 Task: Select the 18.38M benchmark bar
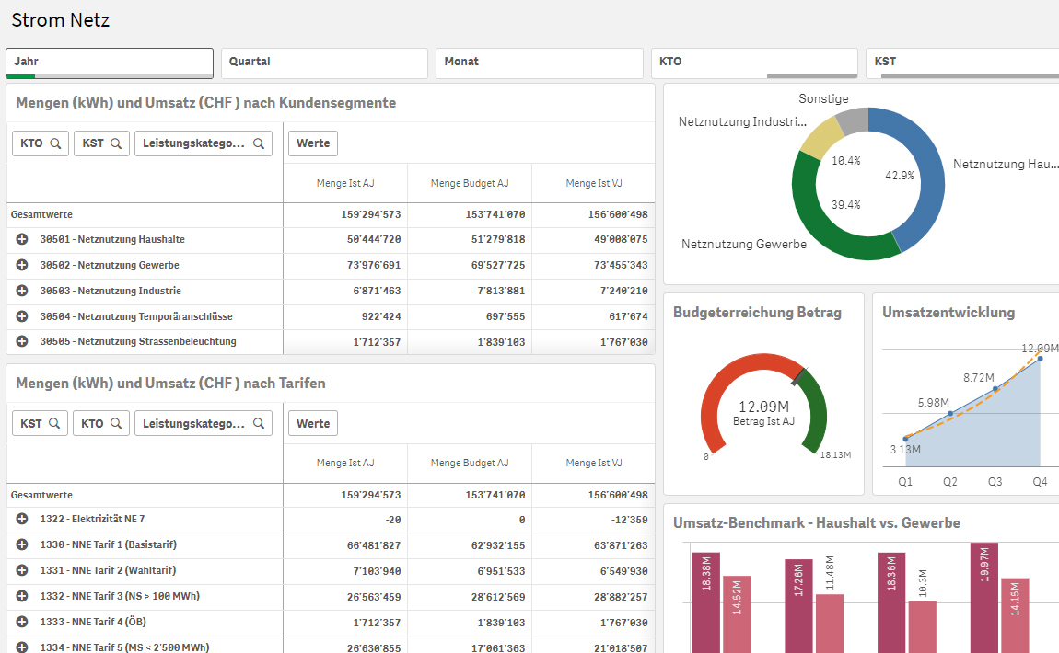coord(705,602)
